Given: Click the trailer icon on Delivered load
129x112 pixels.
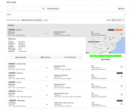Looking at the screenshot, I should [x=92, y=32].
